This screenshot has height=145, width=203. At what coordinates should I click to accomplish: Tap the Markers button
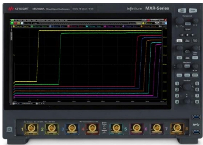click(187, 66)
